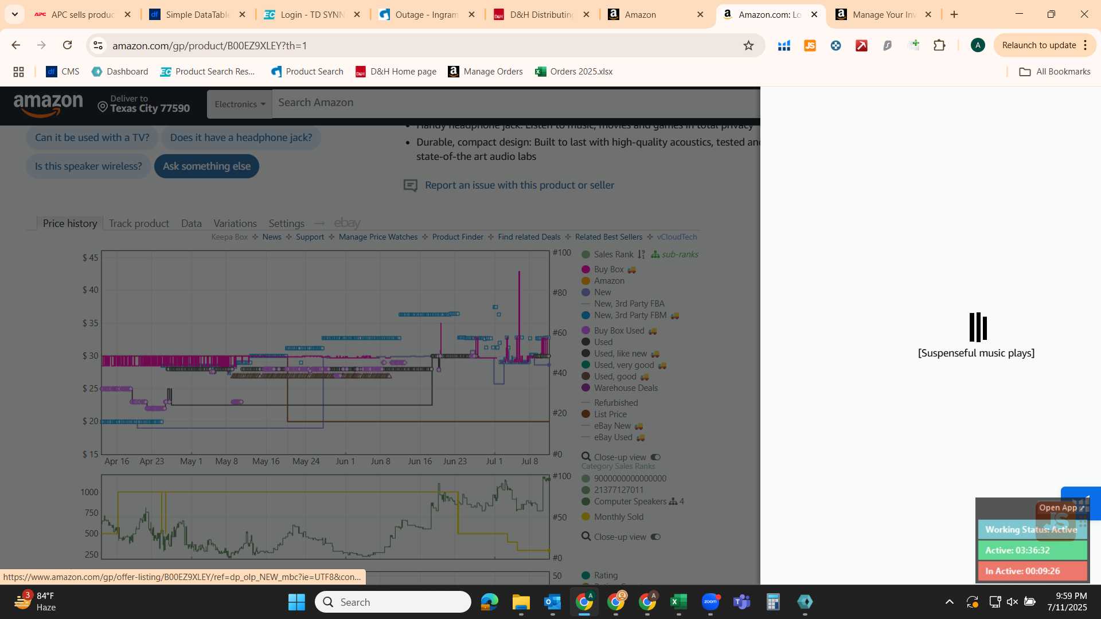Click the browser address bar URL
This screenshot has width=1101, height=619.
tap(209, 45)
